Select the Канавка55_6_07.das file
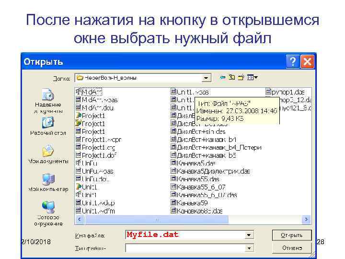The image size is (345, 259). [x=204, y=195]
